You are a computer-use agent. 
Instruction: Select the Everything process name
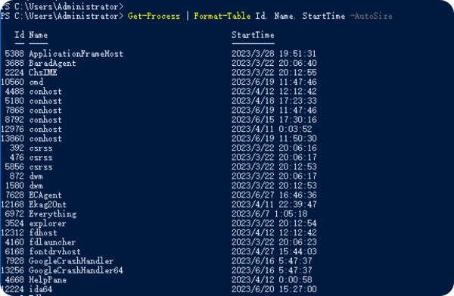pos(52,213)
